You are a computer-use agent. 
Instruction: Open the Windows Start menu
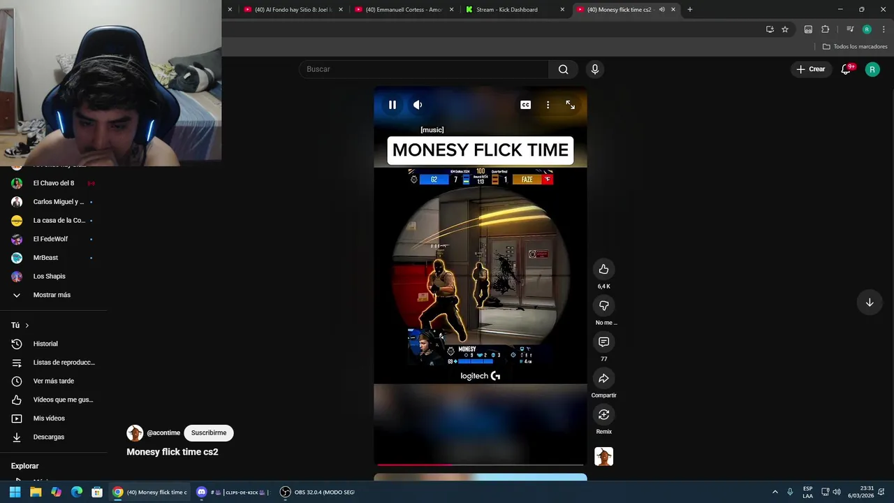tap(15, 493)
